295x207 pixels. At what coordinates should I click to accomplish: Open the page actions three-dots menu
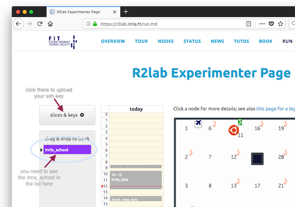tap(262, 24)
